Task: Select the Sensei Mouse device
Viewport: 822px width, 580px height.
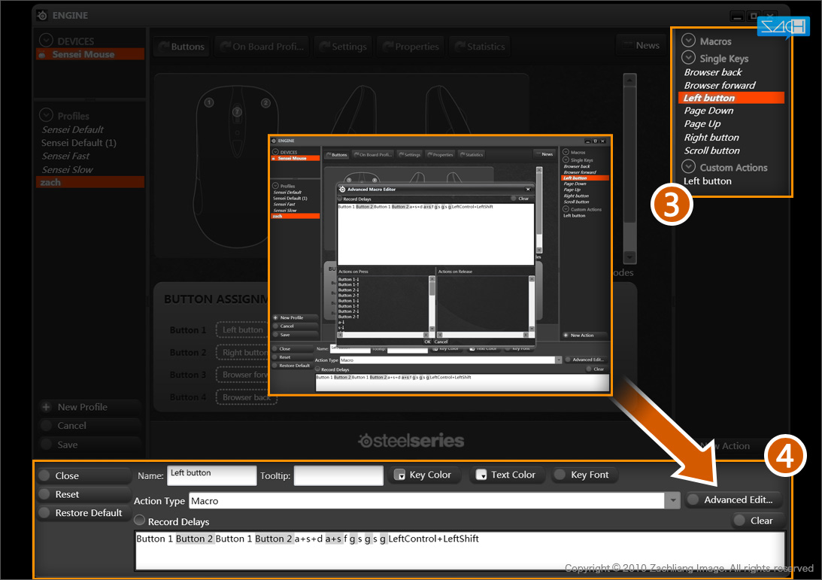Action: pyautogui.click(x=90, y=54)
